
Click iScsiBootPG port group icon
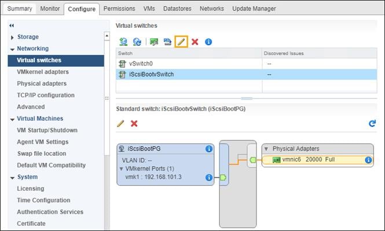pos(122,149)
